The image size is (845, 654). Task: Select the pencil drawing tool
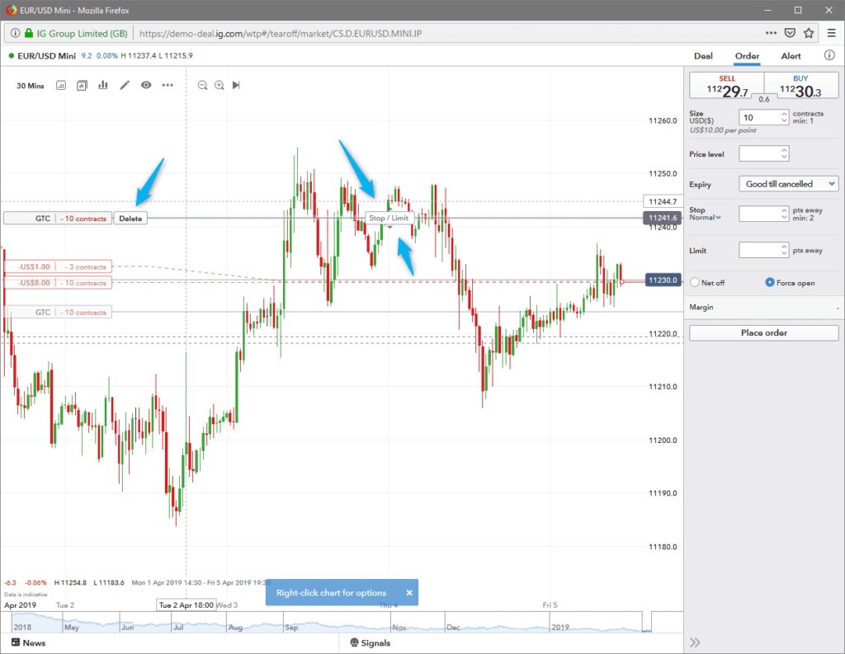pyautogui.click(x=125, y=85)
